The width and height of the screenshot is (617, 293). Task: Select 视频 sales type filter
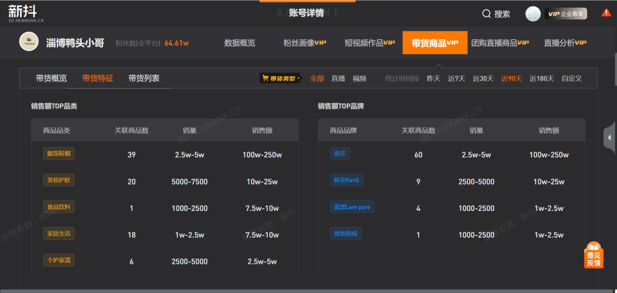point(359,79)
